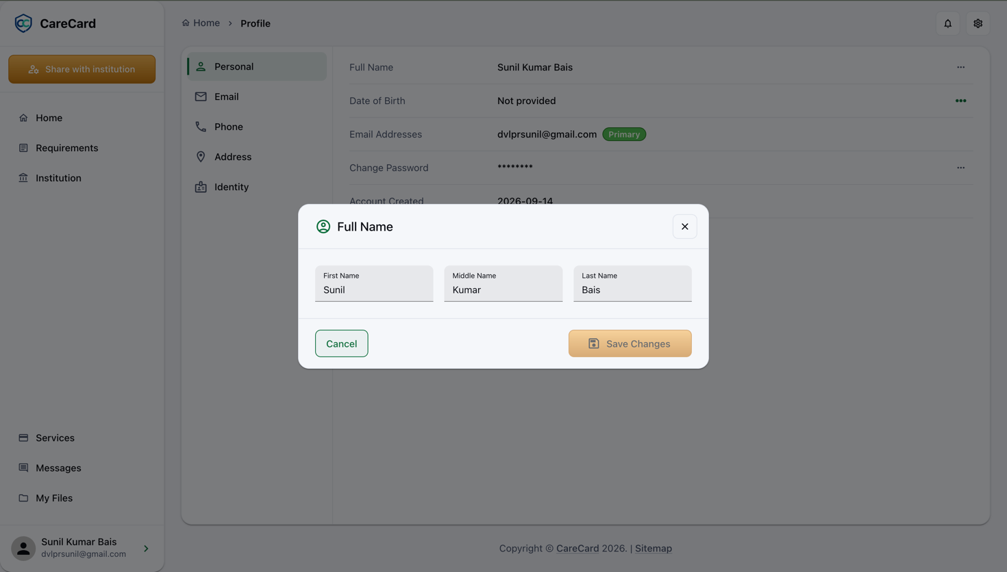The image size is (1007, 572).
Task: Select the Phone profile tab
Action: (x=257, y=127)
